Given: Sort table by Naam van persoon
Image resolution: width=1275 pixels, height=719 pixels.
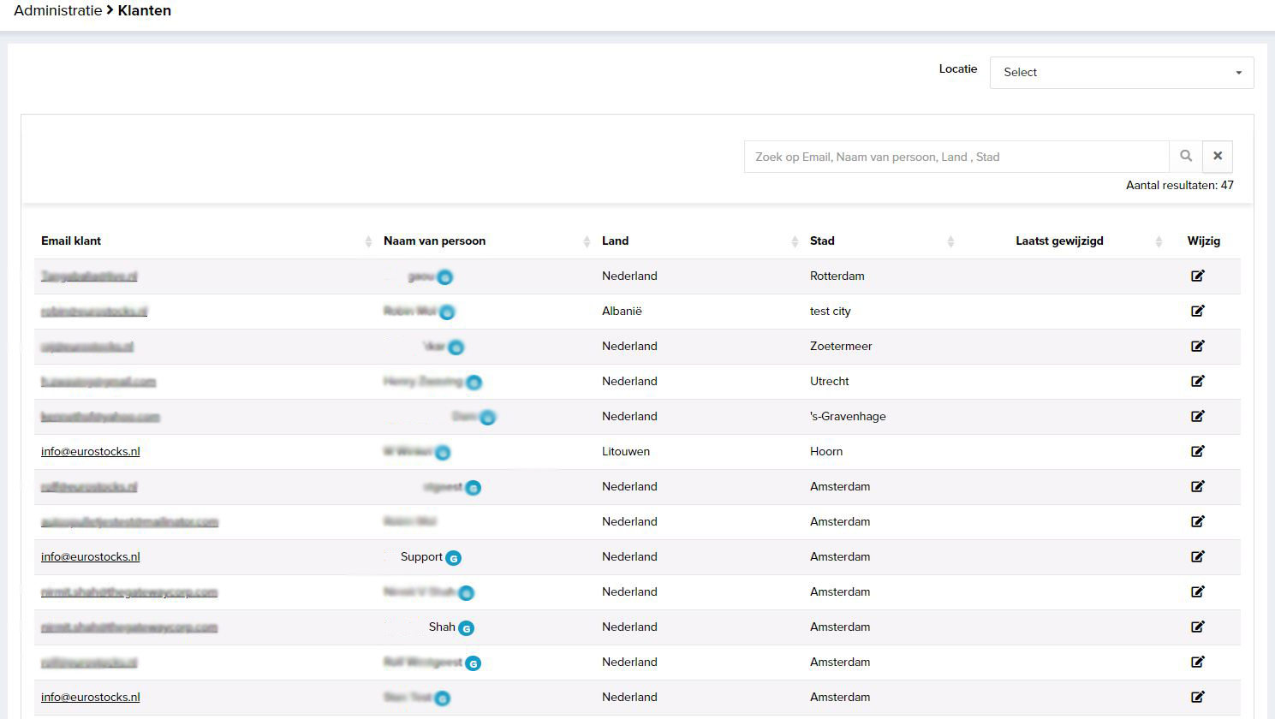Looking at the screenshot, I should coord(434,241).
